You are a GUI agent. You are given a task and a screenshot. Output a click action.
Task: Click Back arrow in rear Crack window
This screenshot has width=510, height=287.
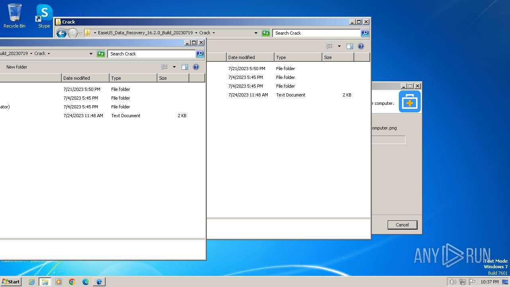click(61, 33)
